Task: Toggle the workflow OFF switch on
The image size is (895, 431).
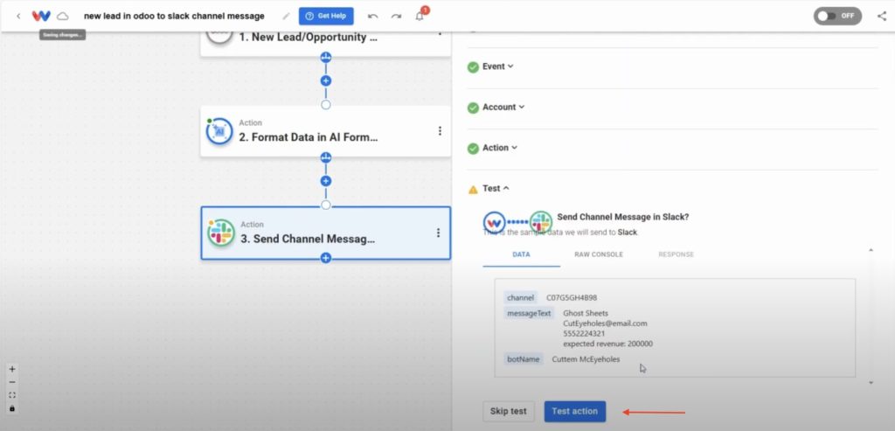Action: pos(837,16)
